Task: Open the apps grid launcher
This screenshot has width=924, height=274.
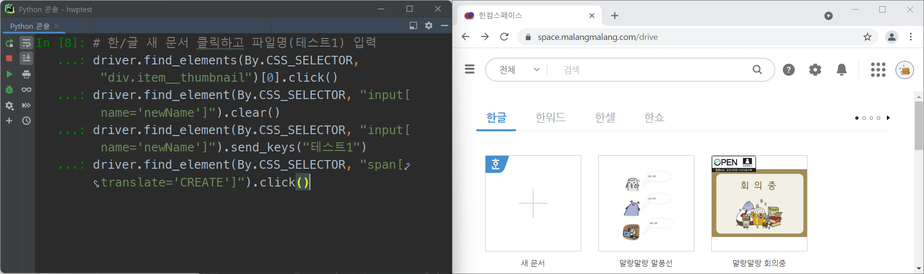Action: click(878, 70)
